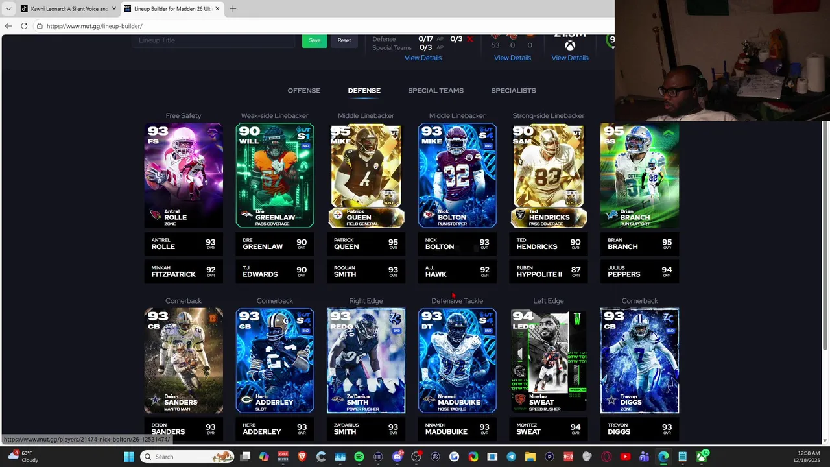Select Herb Adderley cornerback card
The image size is (830, 467).
(275, 361)
